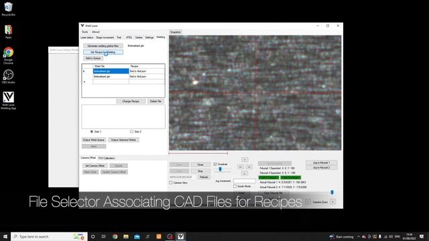Open the orange app on the taskbar

(x=159, y=236)
